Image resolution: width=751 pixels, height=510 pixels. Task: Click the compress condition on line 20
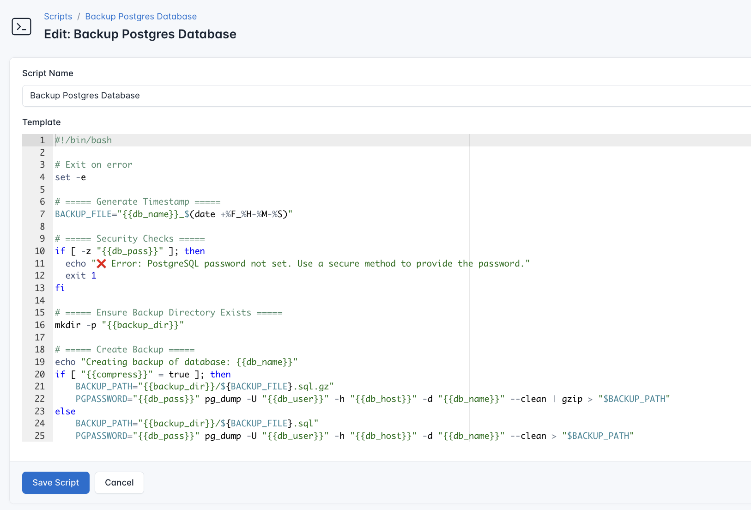pyautogui.click(x=118, y=374)
